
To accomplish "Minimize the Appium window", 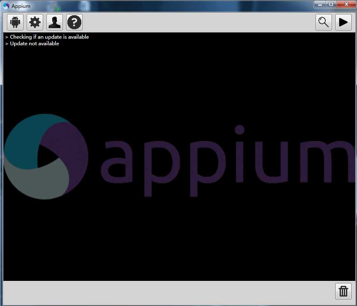I will [320, 5].
